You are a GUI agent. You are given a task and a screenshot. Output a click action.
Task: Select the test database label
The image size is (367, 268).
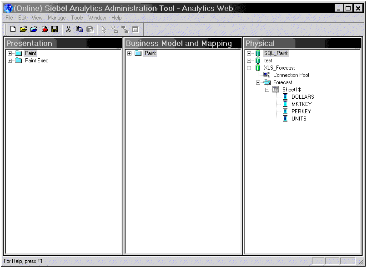[268, 61]
